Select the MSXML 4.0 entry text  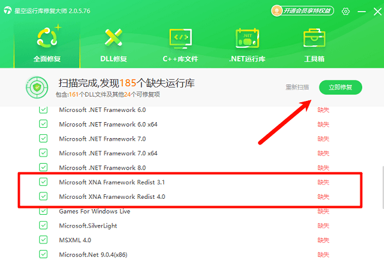[75, 240]
